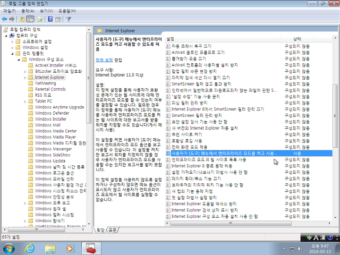Switch to the 표준 tab
Viewport: 340px width, 255px height.
pyautogui.click(x=112, y=230)
